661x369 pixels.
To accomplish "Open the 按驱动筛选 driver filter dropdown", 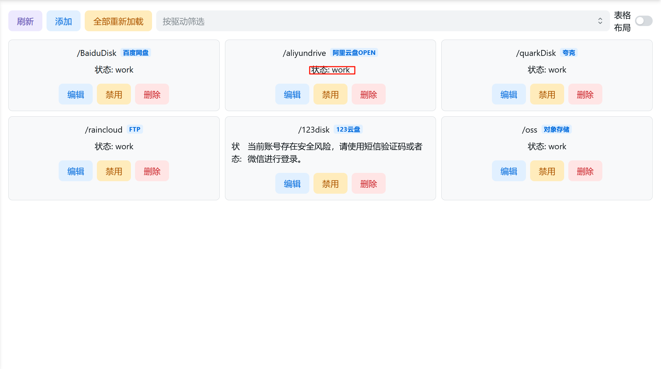I will [383, 21].
